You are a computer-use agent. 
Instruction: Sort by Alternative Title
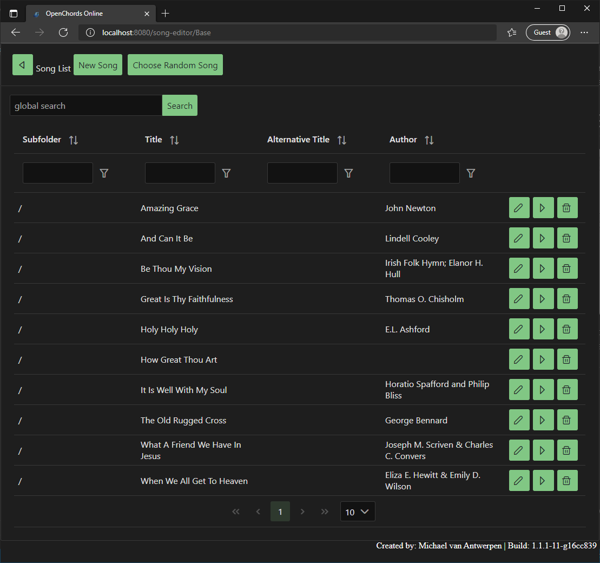[x=342, y=140]
